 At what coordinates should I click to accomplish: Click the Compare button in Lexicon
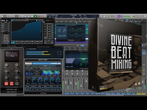point(37,71)
